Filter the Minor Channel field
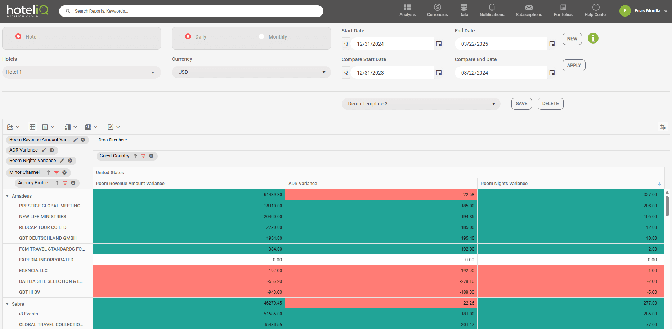672x329 pixels. (x=57, y=172)
